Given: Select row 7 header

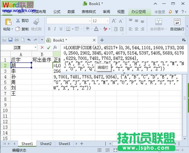Looking at the screenshot, I should tap(5, 93).
